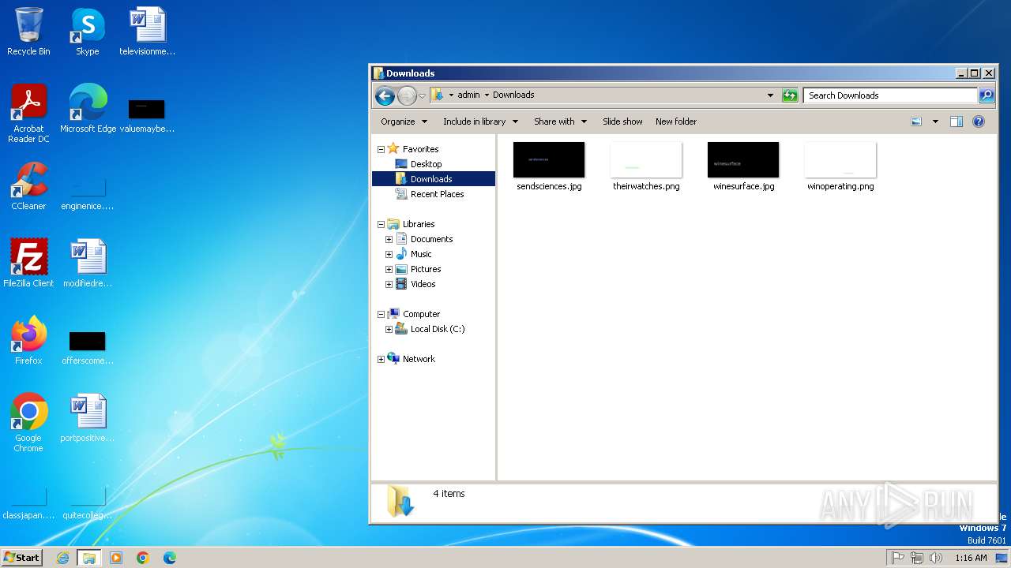Viewport: 1011px width, 568px height.
Task: Select Downloads under Favorites
Action: coord(431,179)
